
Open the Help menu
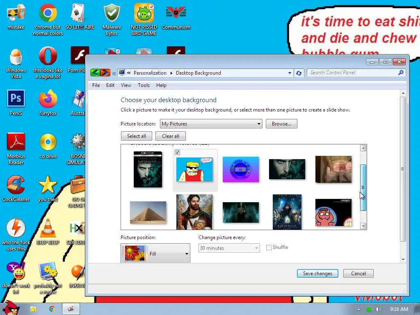point(161,85)
